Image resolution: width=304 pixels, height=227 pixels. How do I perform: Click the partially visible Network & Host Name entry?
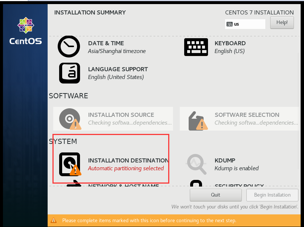[112, 183]
